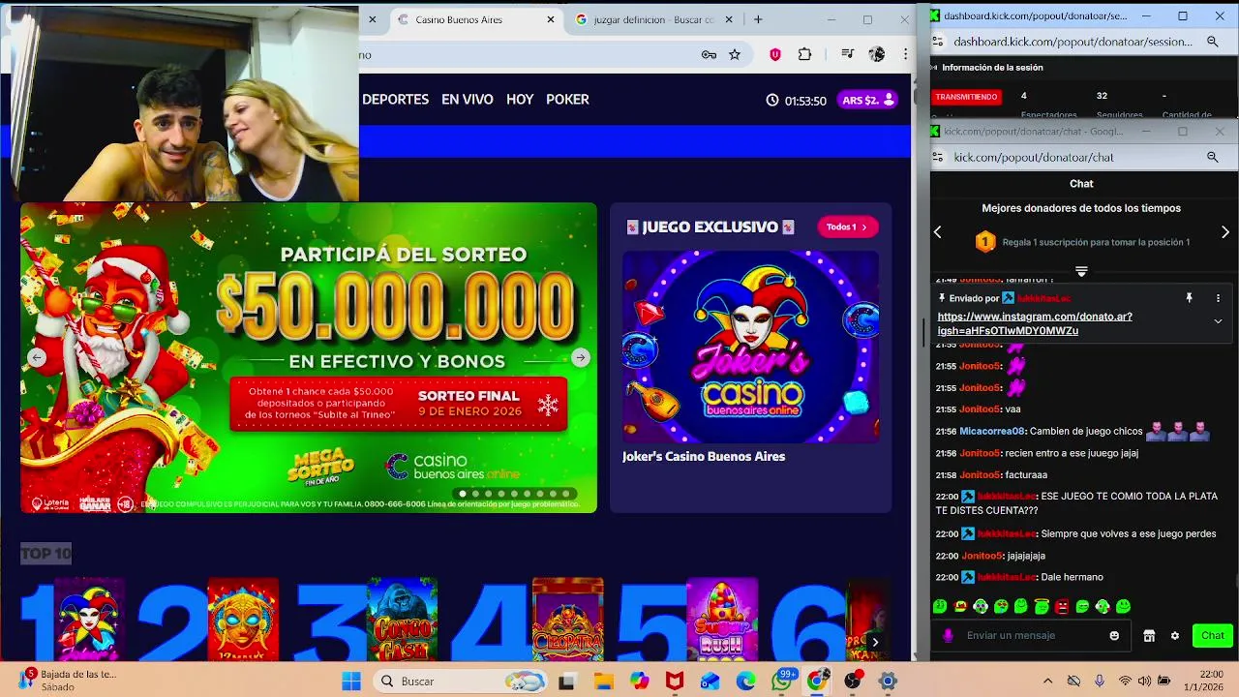
Task: Open pinned message three-dot options
Action: tap(1218, 298)
